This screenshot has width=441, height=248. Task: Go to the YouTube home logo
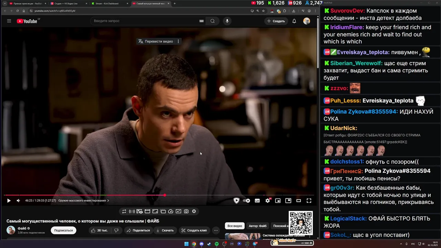click(x=28, y=21)
